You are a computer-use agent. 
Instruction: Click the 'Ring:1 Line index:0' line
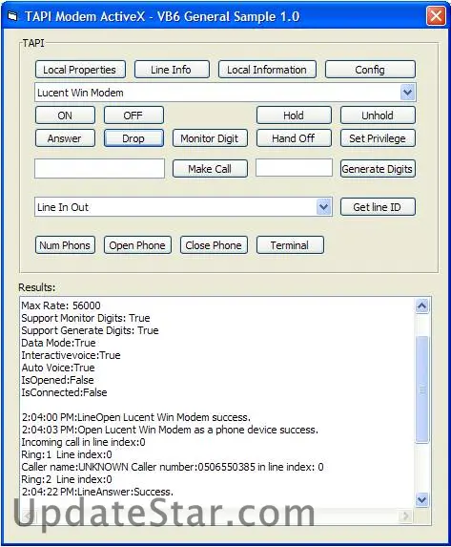coord(67,454)
